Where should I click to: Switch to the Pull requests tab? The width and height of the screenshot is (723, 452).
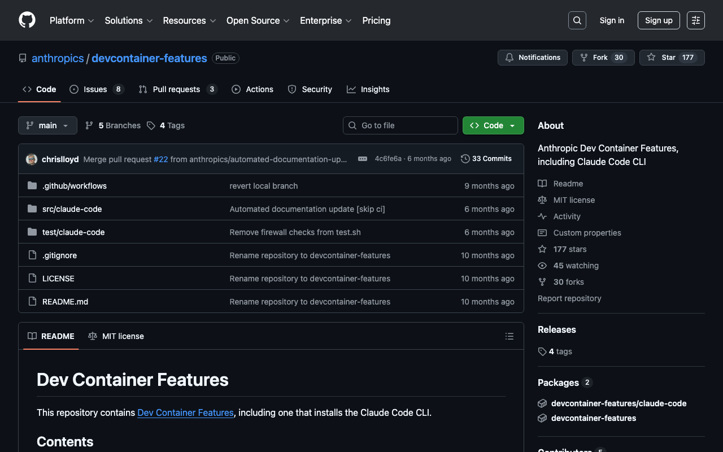177,89
